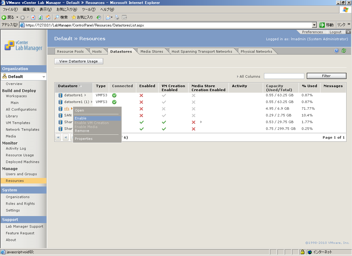Sort by the Capacity (Used/Total) column header
The image size is (352, 256).
tap(279, 88)
